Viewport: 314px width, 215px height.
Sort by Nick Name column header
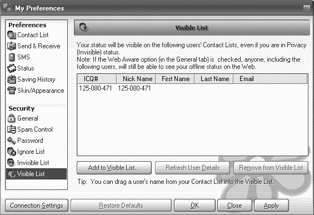click(136, 79)
